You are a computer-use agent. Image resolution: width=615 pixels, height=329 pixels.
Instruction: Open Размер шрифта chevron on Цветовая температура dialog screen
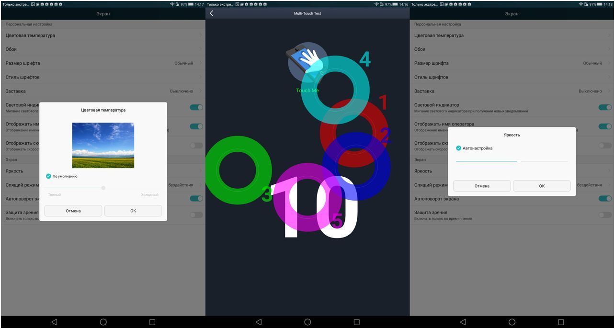(x=200, y=63)
